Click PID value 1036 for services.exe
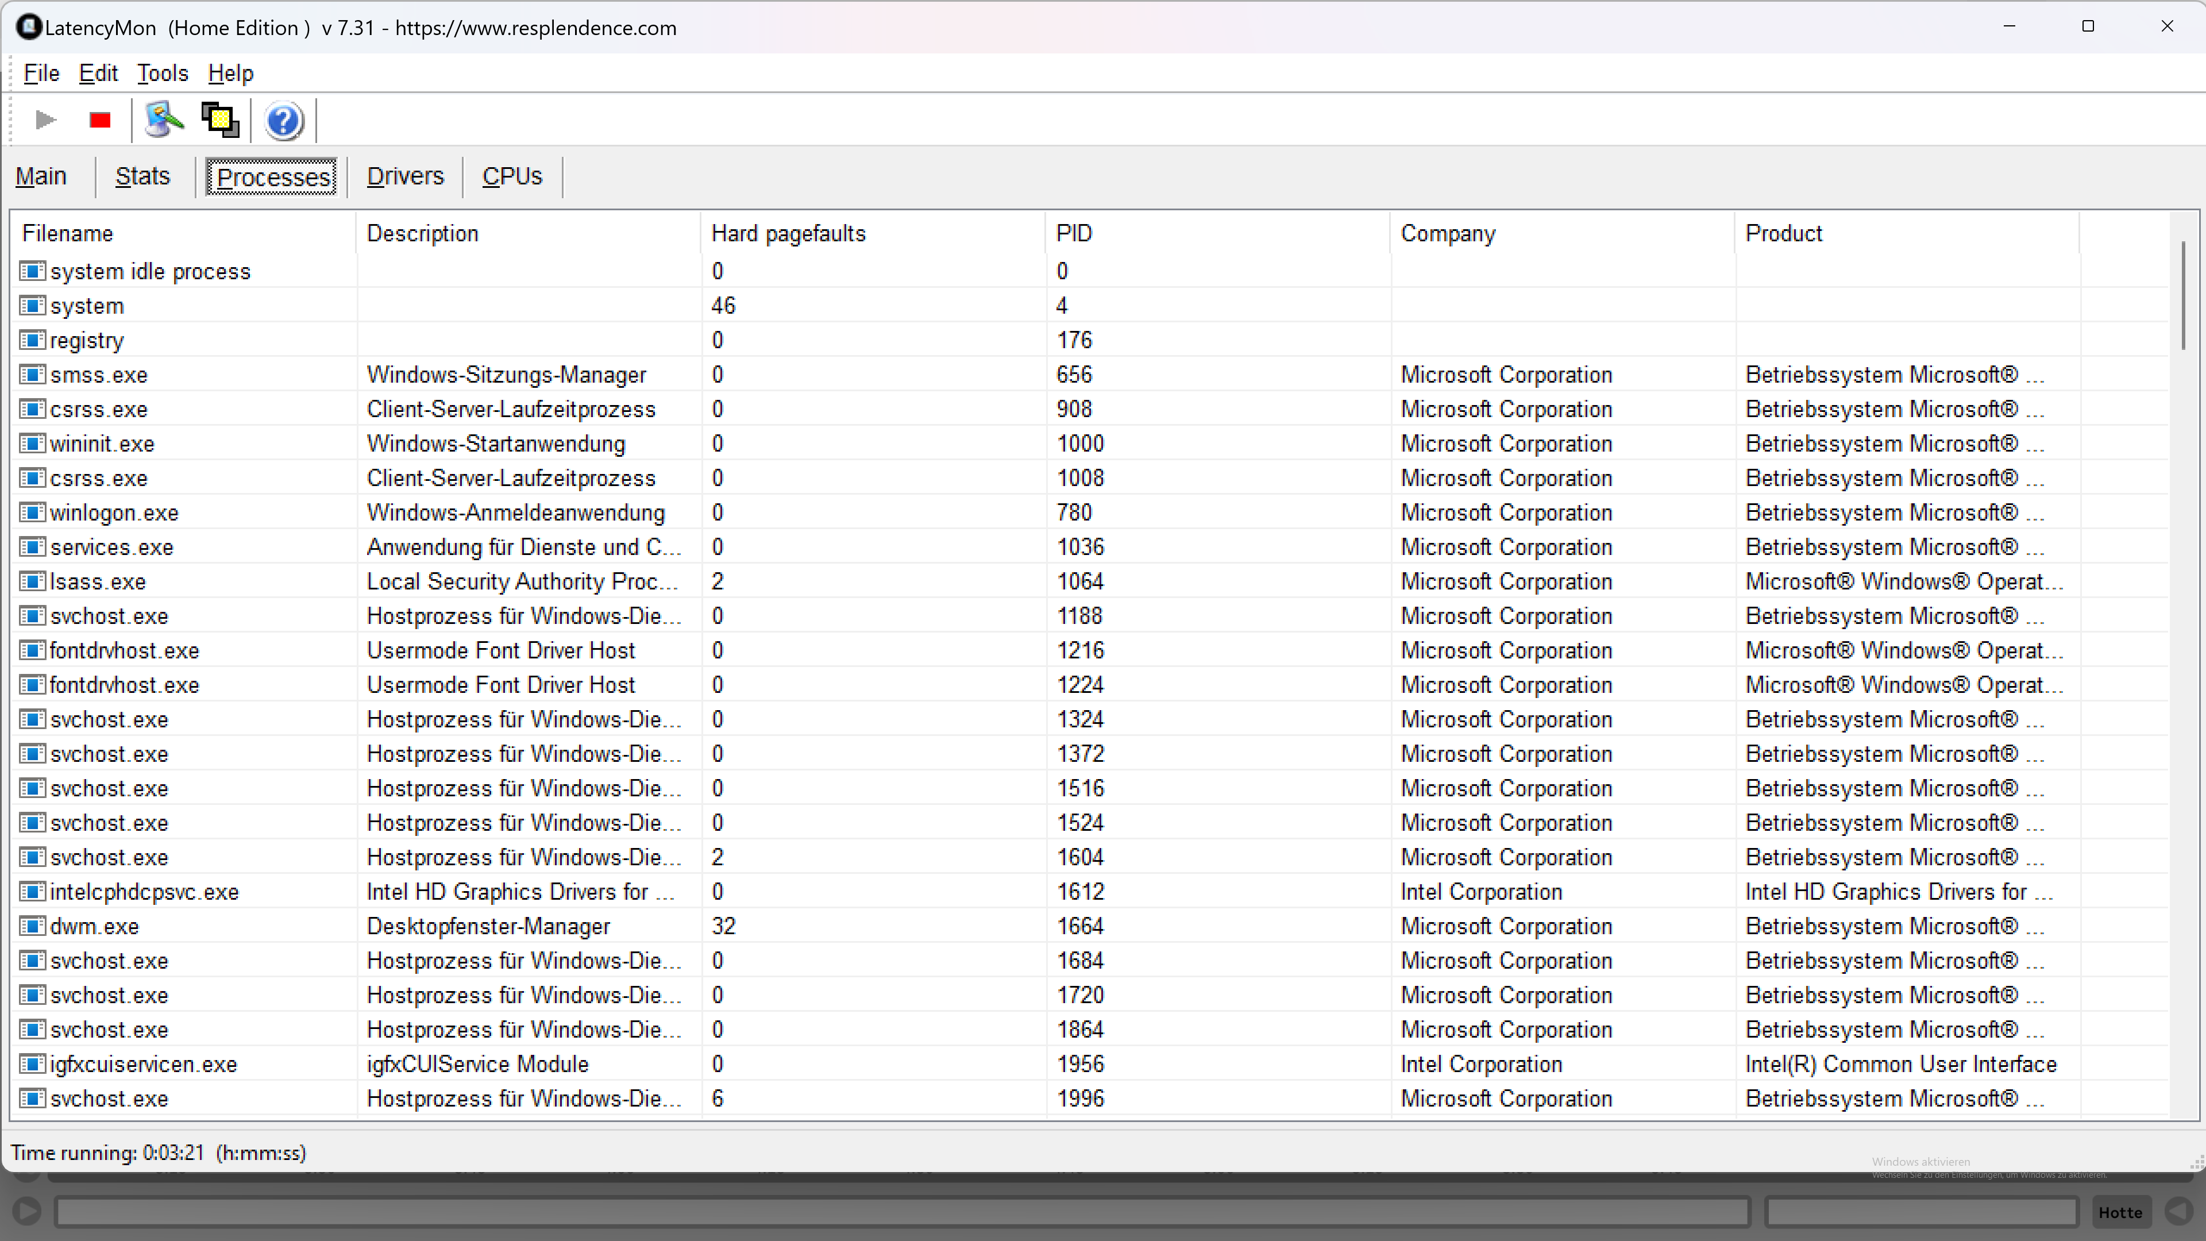The image size is (2206, 1241). 1080,546
